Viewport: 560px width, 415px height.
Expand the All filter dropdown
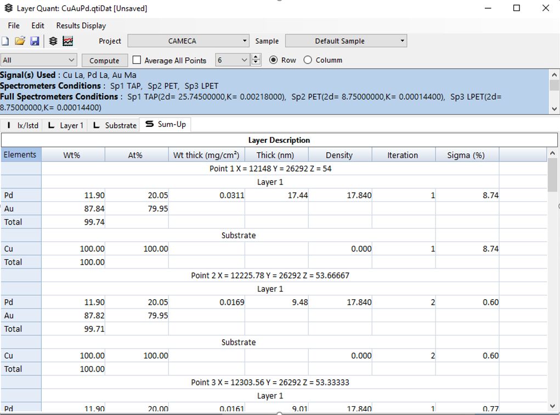click(38, 60)
